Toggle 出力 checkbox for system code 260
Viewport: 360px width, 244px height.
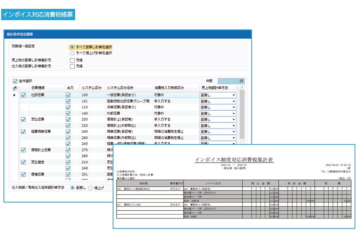tap(68, 138)
